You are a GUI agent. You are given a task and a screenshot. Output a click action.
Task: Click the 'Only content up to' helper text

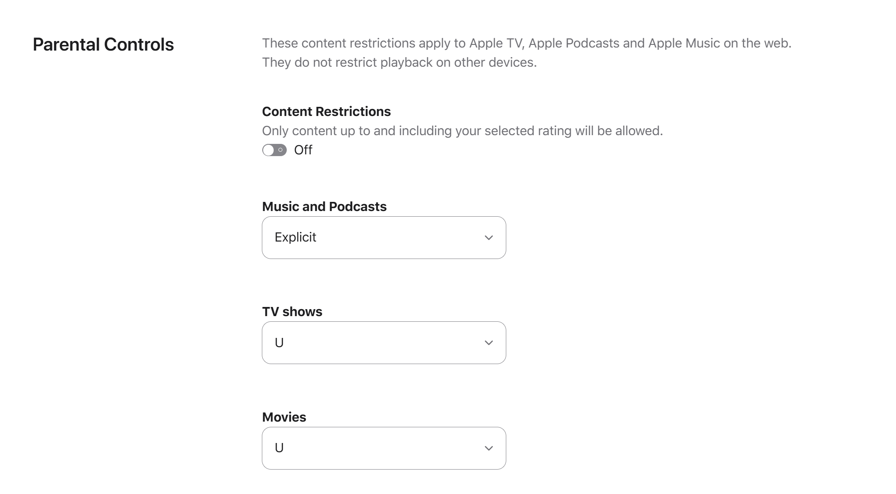462,131
